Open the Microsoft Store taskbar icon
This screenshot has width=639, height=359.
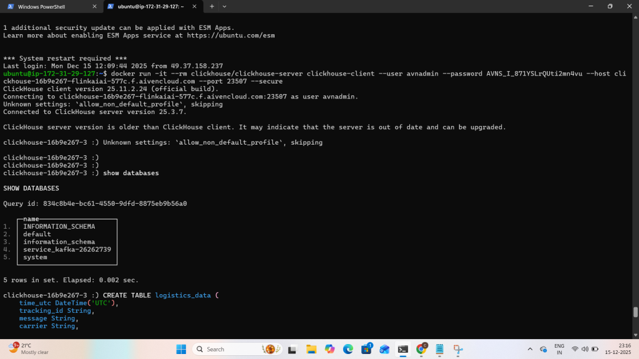pos(366,349)
